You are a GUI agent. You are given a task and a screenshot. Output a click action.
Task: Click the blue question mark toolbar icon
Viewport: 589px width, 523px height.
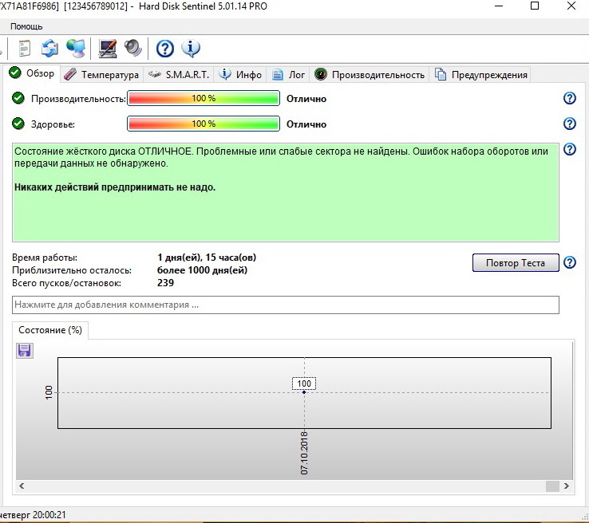(x=164, y=49)
